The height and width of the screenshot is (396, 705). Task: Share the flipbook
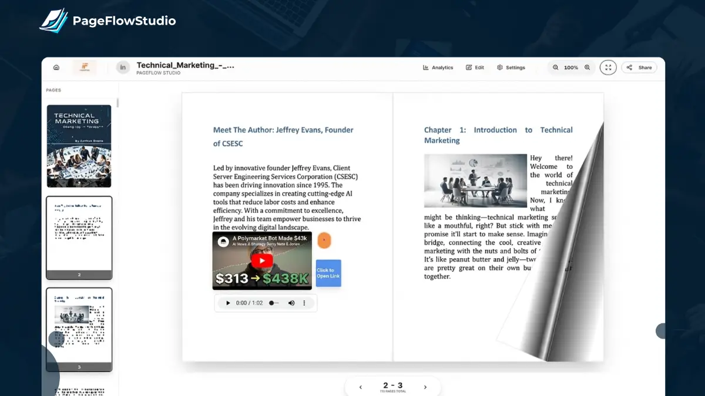tap(639, 67)
